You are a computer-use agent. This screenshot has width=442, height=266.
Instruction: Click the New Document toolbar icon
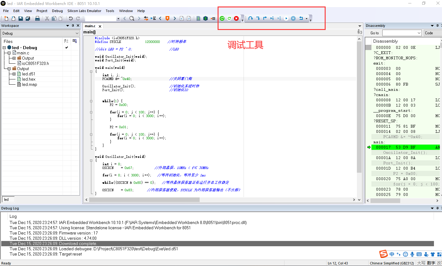(x=6, y=19)
